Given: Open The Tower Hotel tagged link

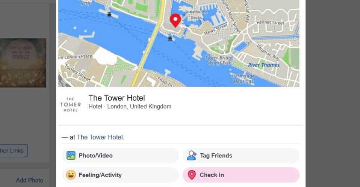Looking at the screenshot, I should point(100,137).
